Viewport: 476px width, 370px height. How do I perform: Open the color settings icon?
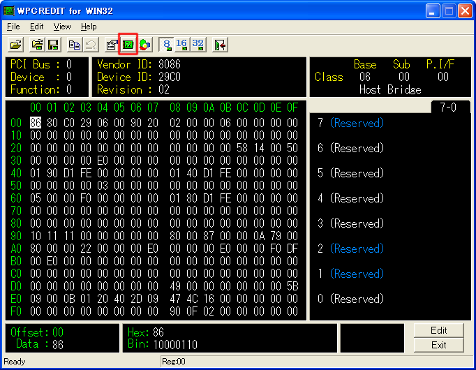pos(144,45)
